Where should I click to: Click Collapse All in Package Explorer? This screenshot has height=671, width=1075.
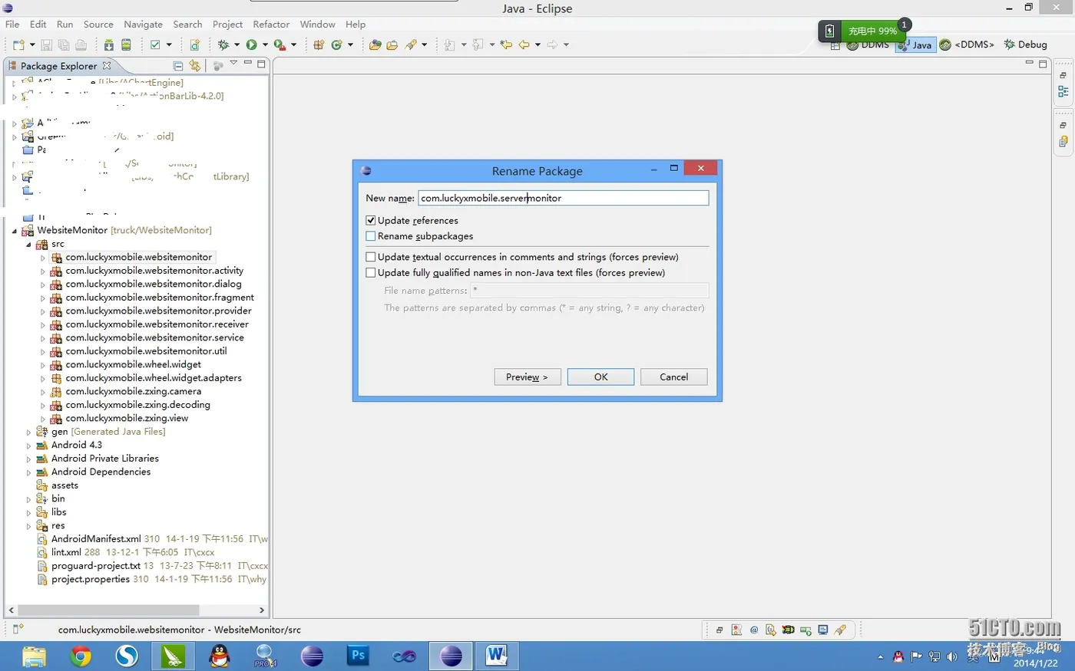click(x=178, y=66)
